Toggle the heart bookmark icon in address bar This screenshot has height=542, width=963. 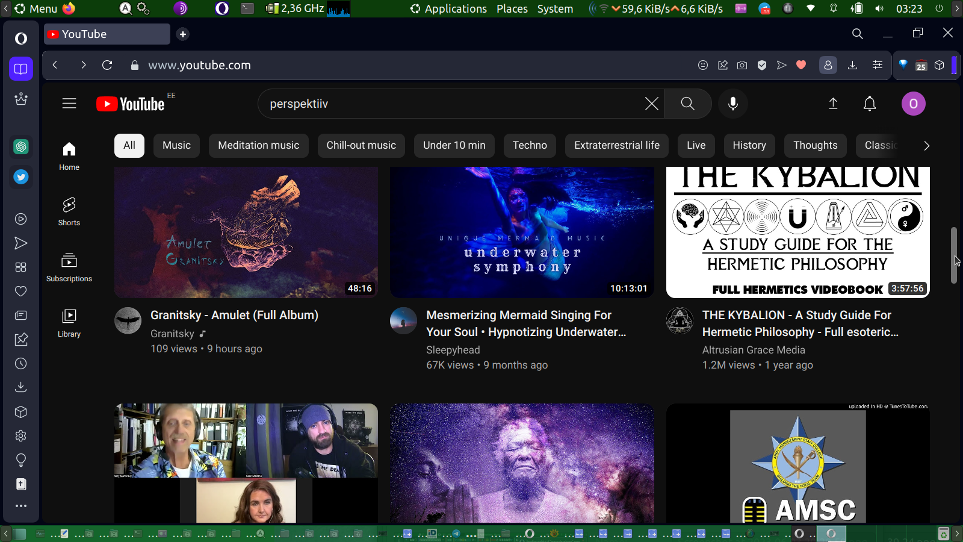801,65
